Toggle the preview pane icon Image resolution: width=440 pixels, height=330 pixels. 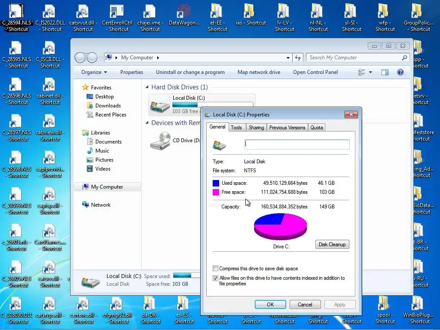pyautogui.click(x=385, y=72)
